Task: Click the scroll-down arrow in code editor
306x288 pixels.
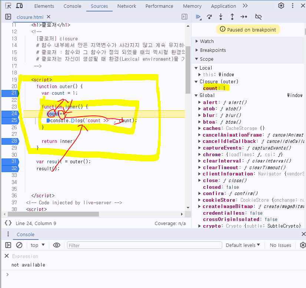Action: click(x=188, y=208)
